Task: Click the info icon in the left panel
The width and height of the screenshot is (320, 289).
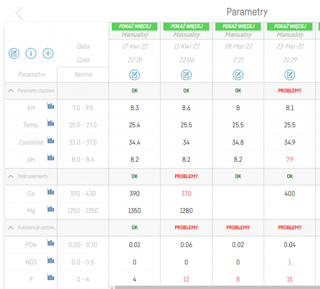Action: point(31,54)
